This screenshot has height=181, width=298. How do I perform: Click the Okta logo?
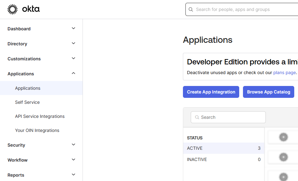23,9
